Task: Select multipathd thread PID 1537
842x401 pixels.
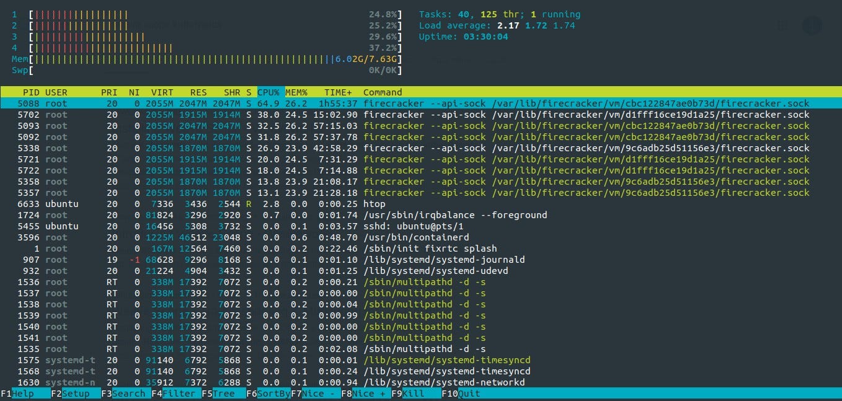Action: click(421, 293)
